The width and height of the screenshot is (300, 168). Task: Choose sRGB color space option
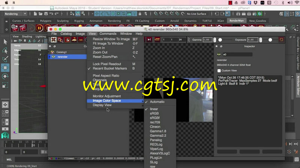[x=160, y=113]
